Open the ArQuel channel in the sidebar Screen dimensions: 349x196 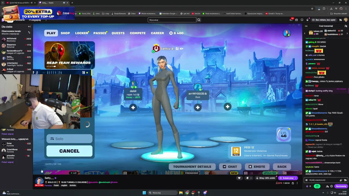(x=16, y=70)
